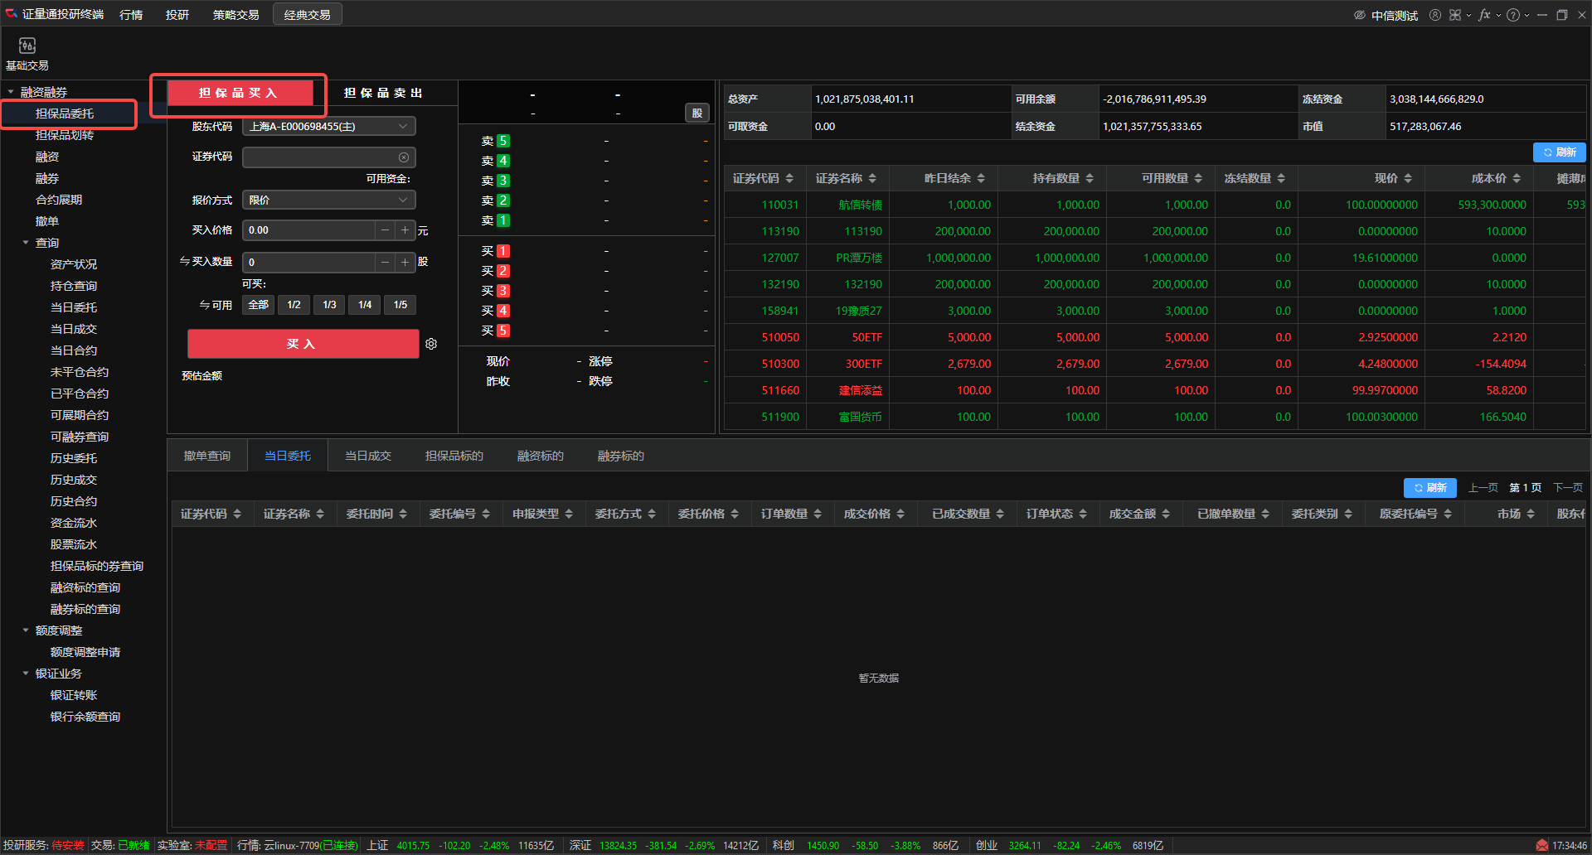Click the hide-amounts eye icon beside 中信测试

pyautogui.click(x=1359, y=15)
